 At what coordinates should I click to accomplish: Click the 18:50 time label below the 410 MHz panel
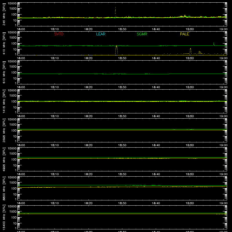[x=190, y=58]
